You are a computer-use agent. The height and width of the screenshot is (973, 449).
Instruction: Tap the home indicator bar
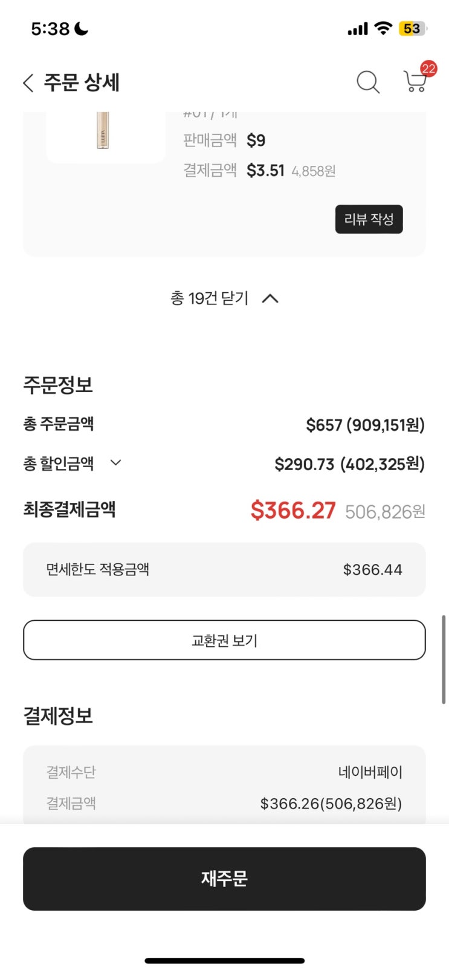click(224, 960)
